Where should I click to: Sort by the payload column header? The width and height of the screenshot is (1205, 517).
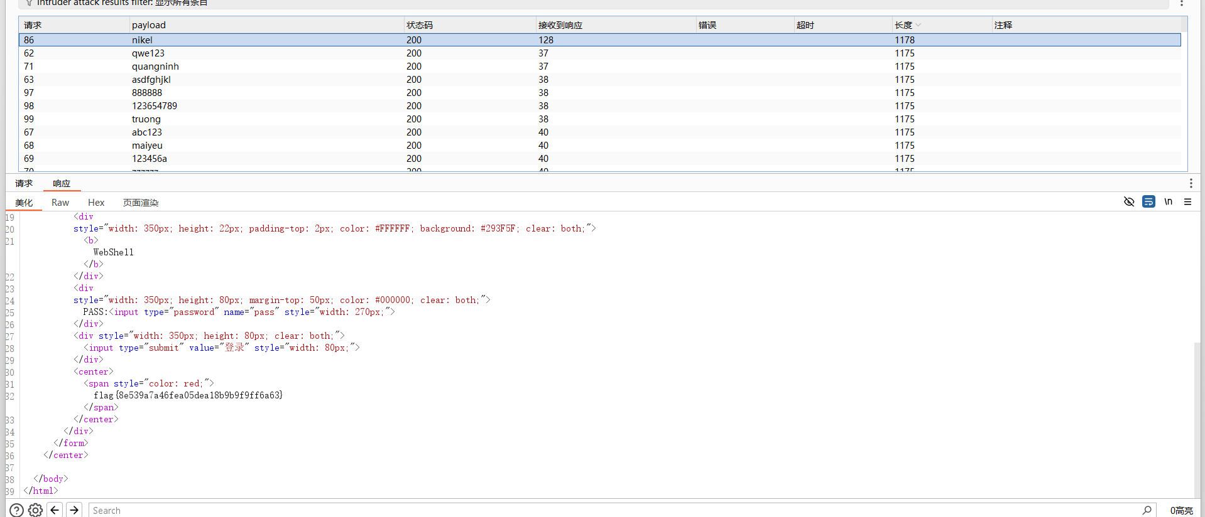point(266,25)
